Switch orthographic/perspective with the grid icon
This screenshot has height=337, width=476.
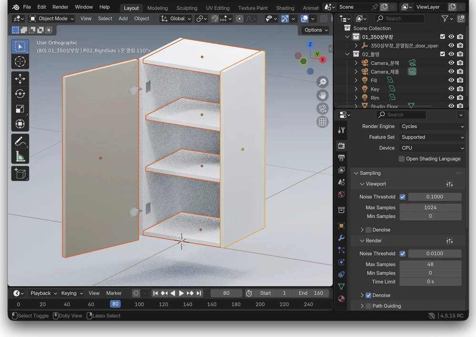(322, 122)
